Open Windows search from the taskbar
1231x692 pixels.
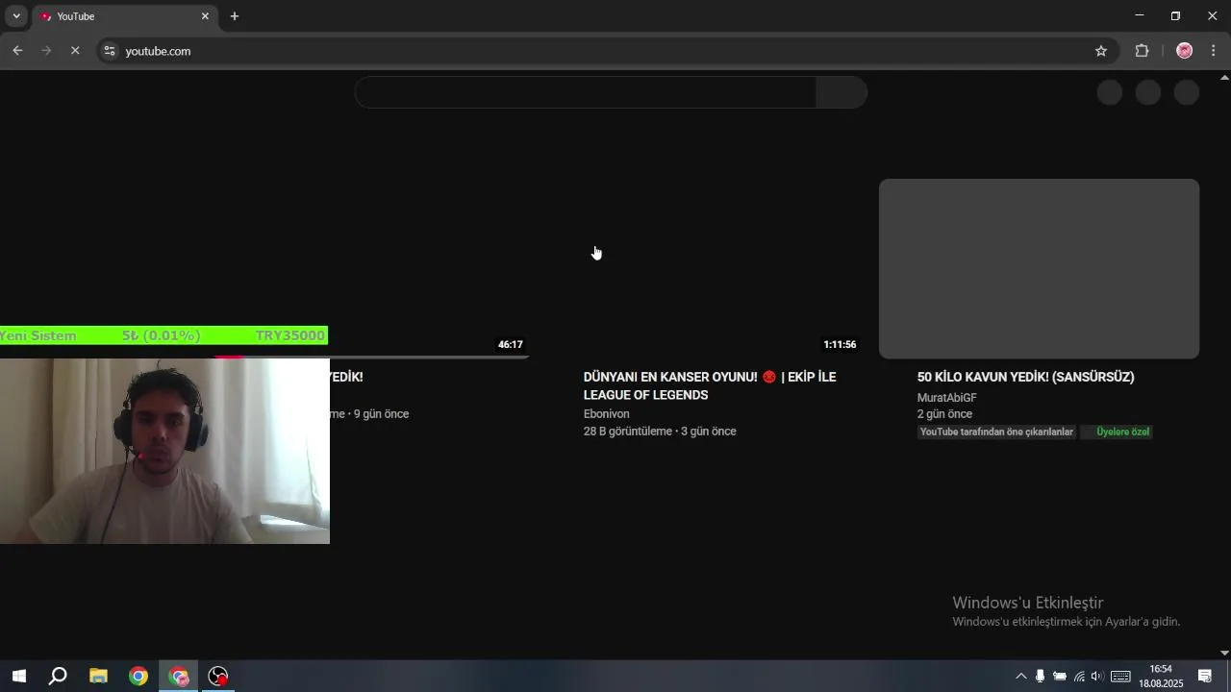point(58,677)
